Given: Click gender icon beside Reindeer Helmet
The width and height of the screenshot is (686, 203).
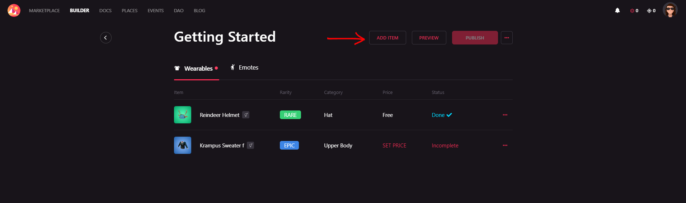Looking at the screenshot, I should point(246,115).
